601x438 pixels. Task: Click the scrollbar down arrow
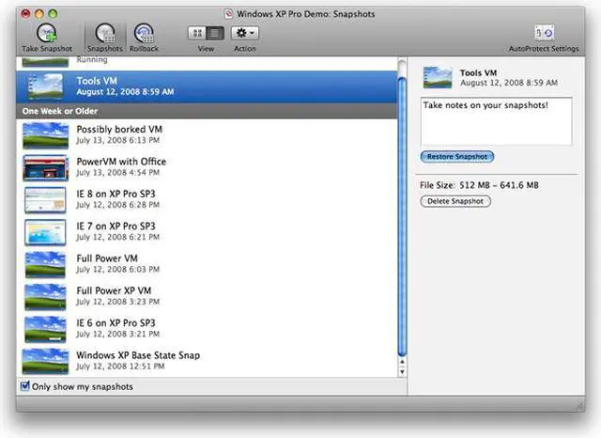(402, 371)
